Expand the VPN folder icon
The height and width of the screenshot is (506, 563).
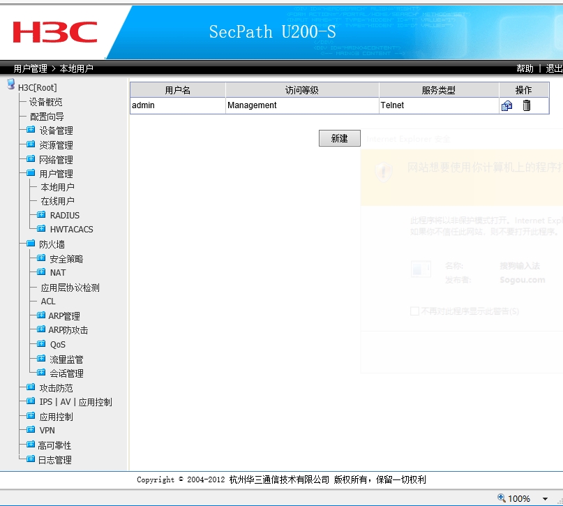pyautogui.click(x=31, y=429)
